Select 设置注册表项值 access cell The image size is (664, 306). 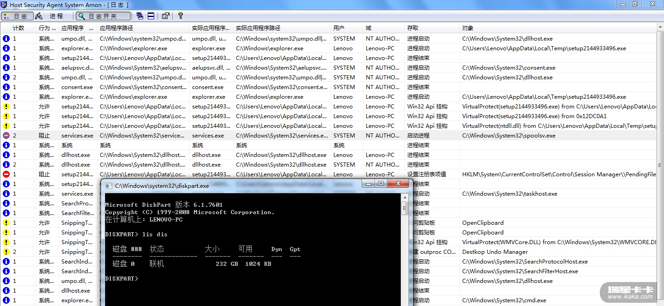(426, 174)
